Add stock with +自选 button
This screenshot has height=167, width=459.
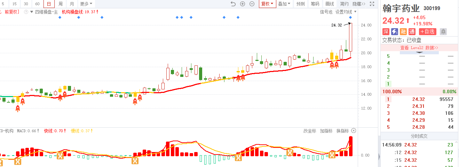(427, 32)
